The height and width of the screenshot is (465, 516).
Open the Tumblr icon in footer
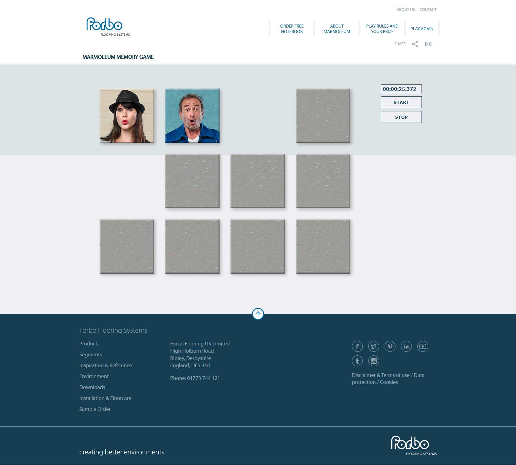click(357, 361)
